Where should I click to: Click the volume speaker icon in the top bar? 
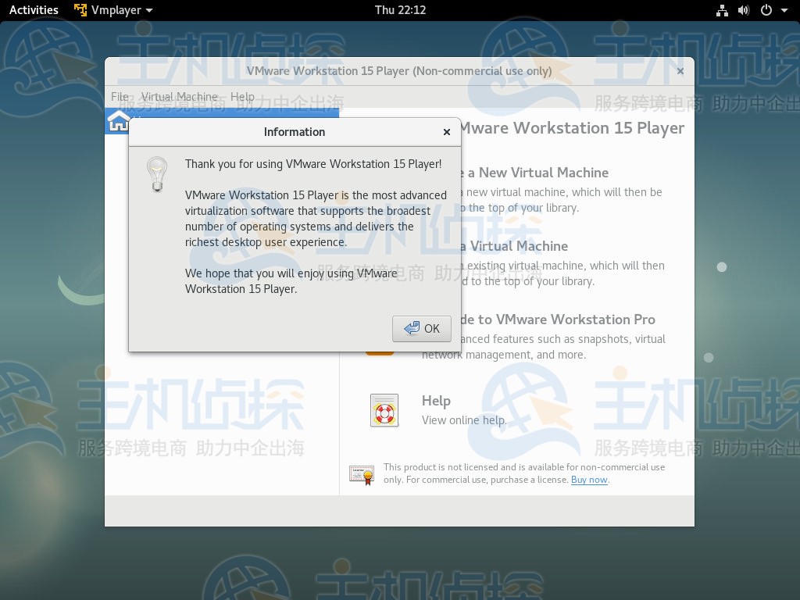[x=744, y=10]
